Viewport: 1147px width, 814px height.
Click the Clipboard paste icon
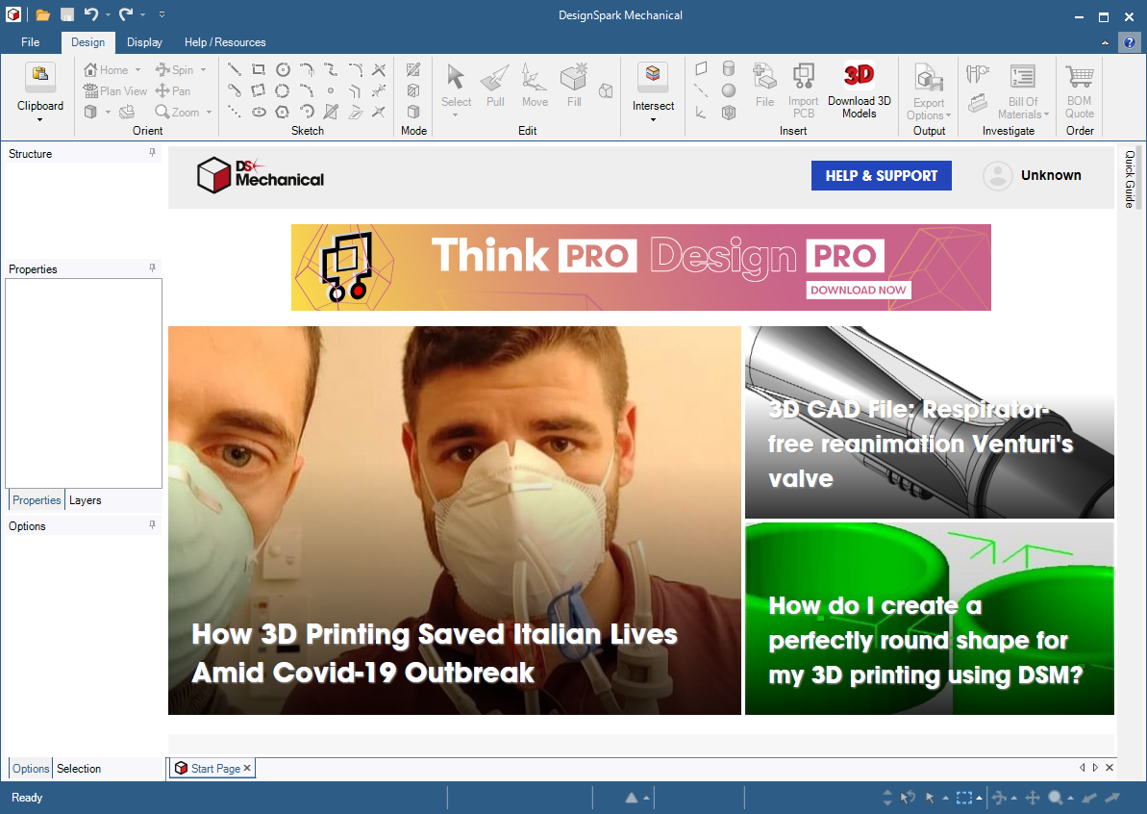pyautogui.click(x=40, y=77)
